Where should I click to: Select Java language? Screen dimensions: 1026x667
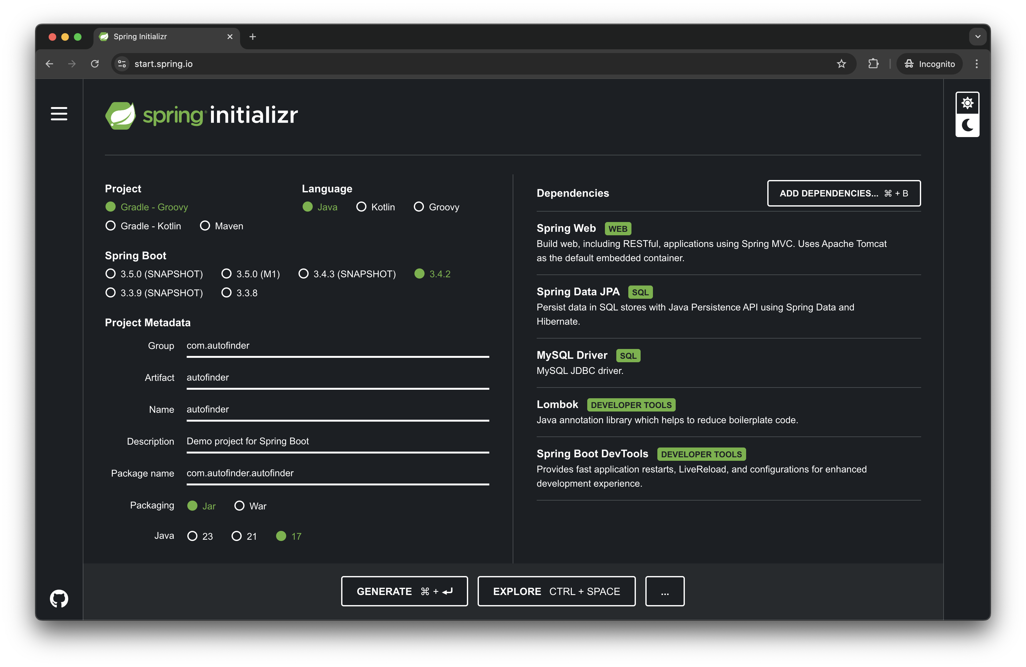pyautogui.click(x=320, y=207)
